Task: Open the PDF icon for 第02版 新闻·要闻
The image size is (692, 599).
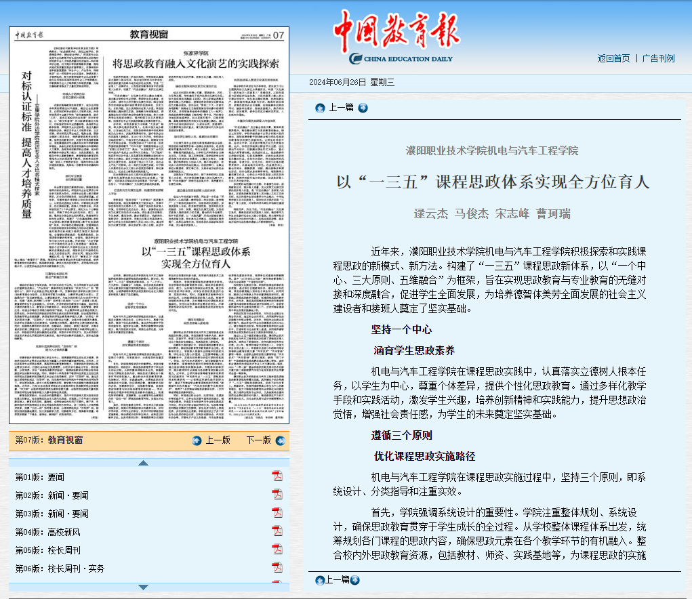Action: 277,495
